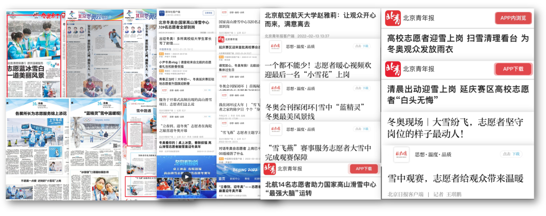Play the video with '冬奥面对面' banner
The image size is (546, 216).
(x=187, y=177)
